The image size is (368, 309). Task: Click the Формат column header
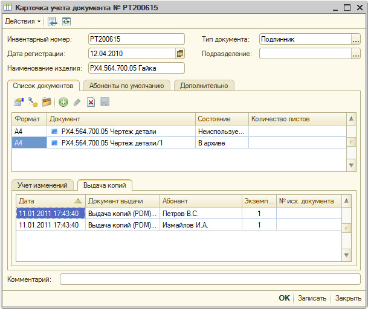click(x=30, y=119)
